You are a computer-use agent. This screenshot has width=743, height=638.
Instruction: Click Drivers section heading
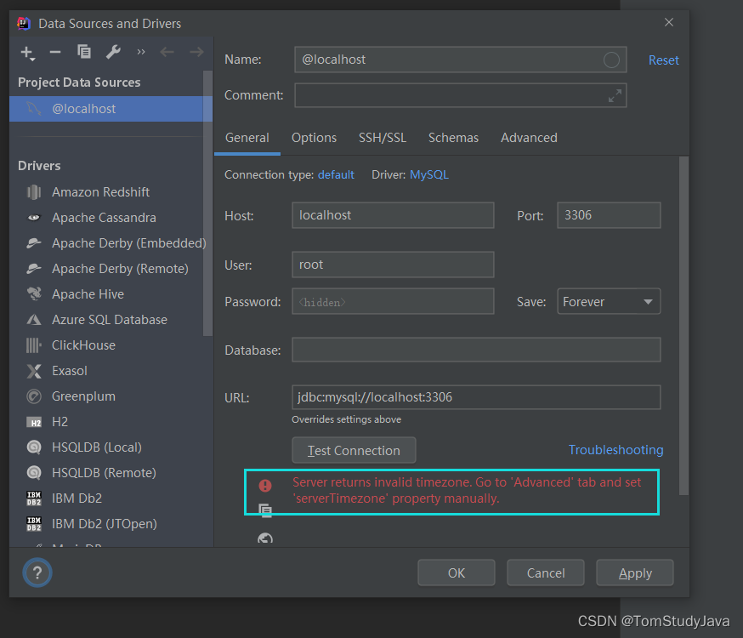39,166
